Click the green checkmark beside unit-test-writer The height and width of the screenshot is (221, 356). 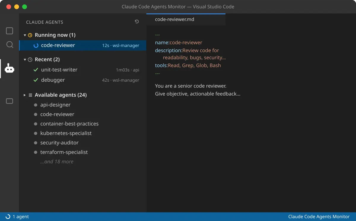pyautogui.click(x=36, y=70)
